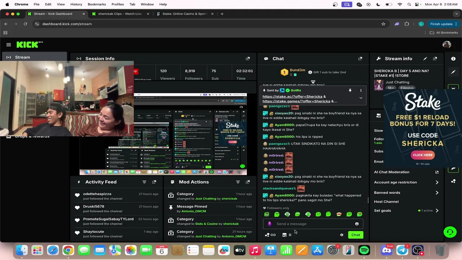Viewport: 462px width, 260px height.
Task: Select the Stream sidebar item
Action: point(35,57)
